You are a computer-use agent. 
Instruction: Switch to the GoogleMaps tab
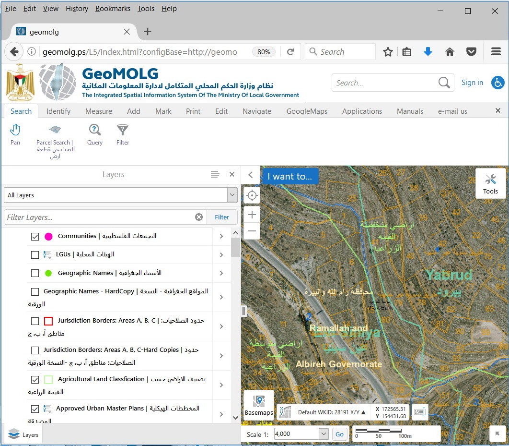point(307,111)
